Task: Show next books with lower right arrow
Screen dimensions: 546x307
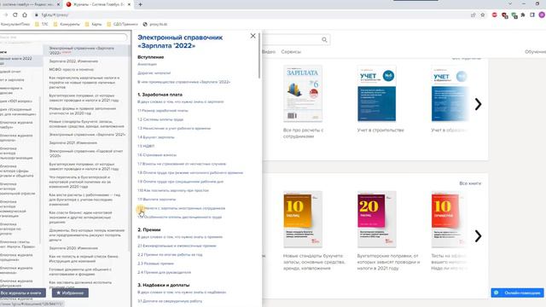Action: (x=478, y=236)
